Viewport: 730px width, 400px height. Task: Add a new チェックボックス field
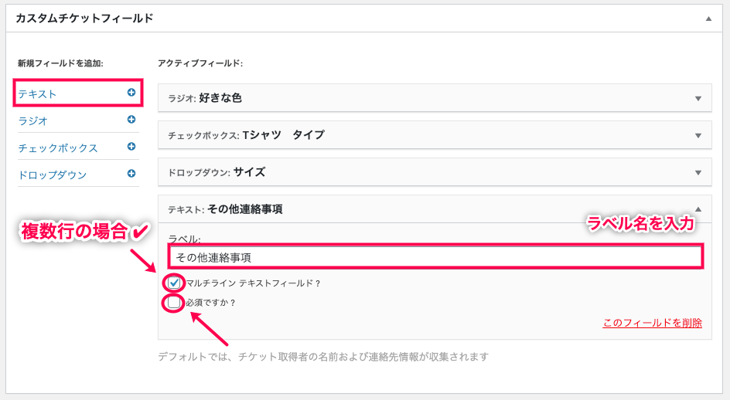click(58, 147)
